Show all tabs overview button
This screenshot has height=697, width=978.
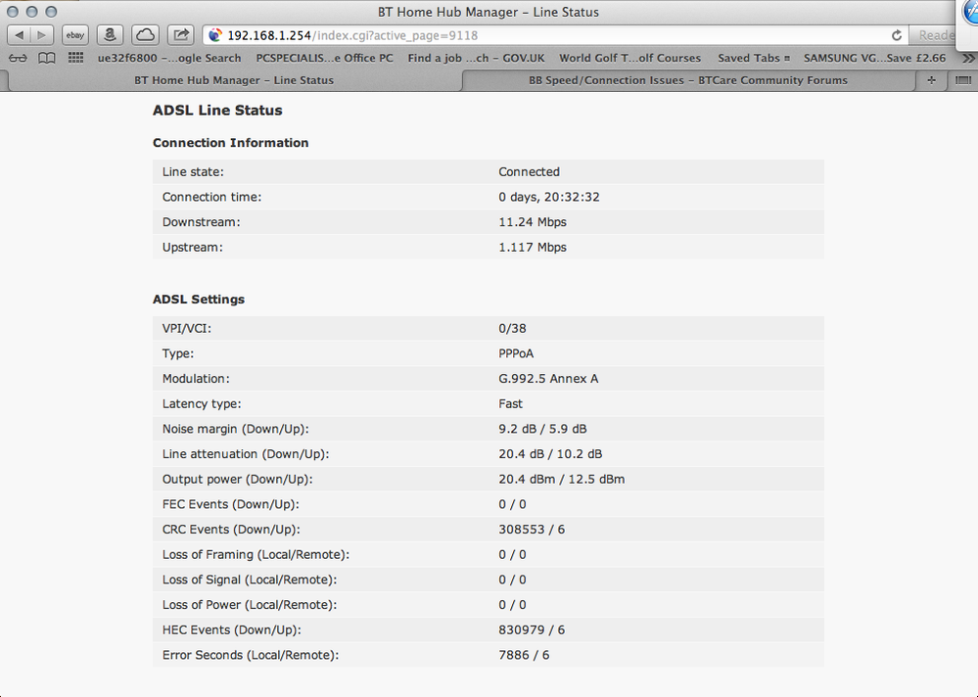click(963, 80)
